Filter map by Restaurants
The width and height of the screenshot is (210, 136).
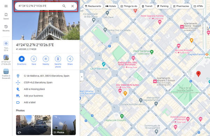[93, 6]
